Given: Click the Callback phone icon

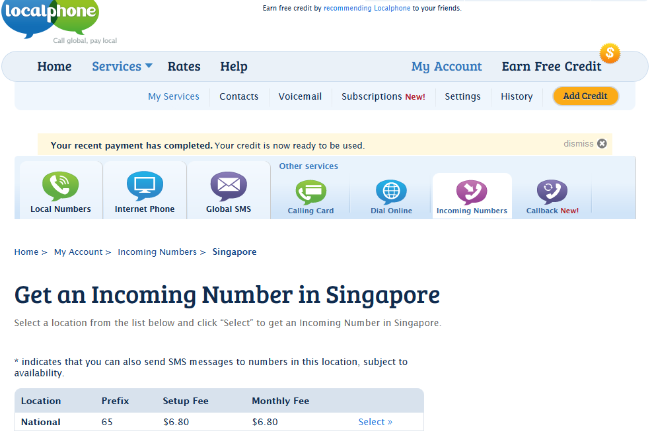Looking at the screenshot, I should coord(552,192).
